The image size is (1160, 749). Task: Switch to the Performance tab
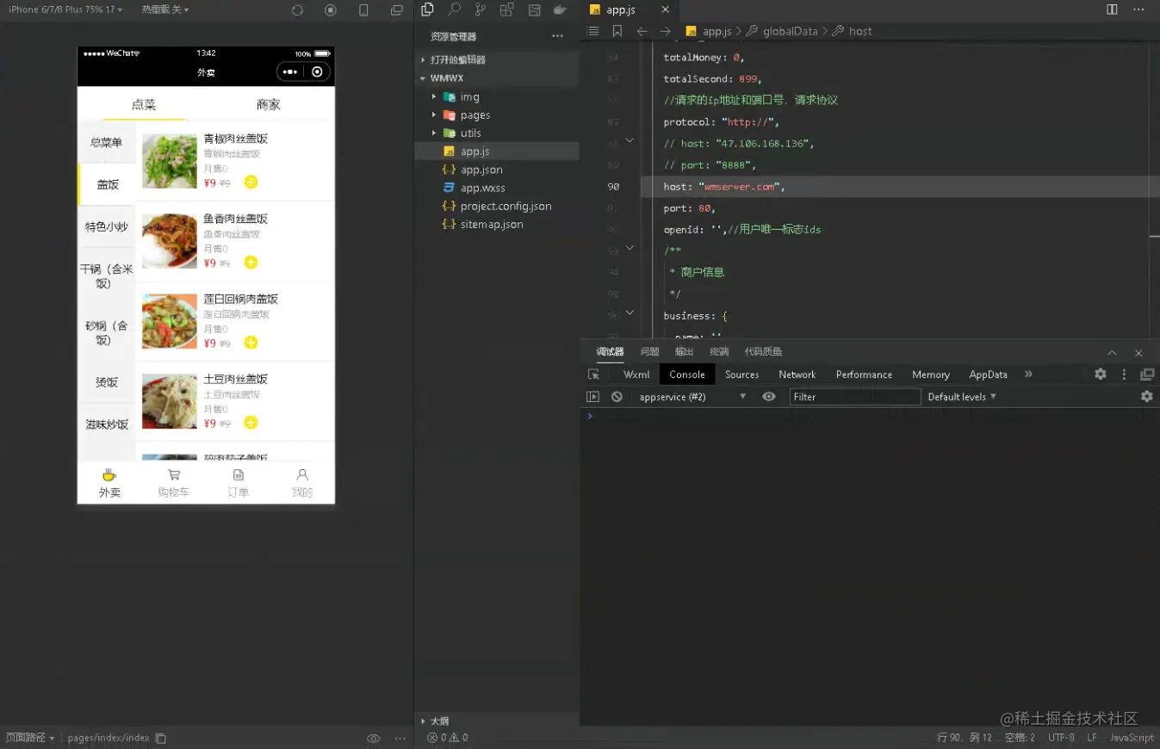[864, 374]
